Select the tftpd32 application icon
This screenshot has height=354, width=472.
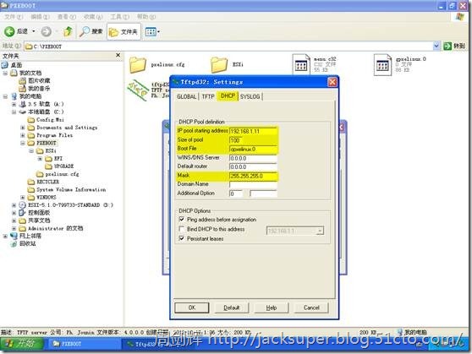pos(138,90)
